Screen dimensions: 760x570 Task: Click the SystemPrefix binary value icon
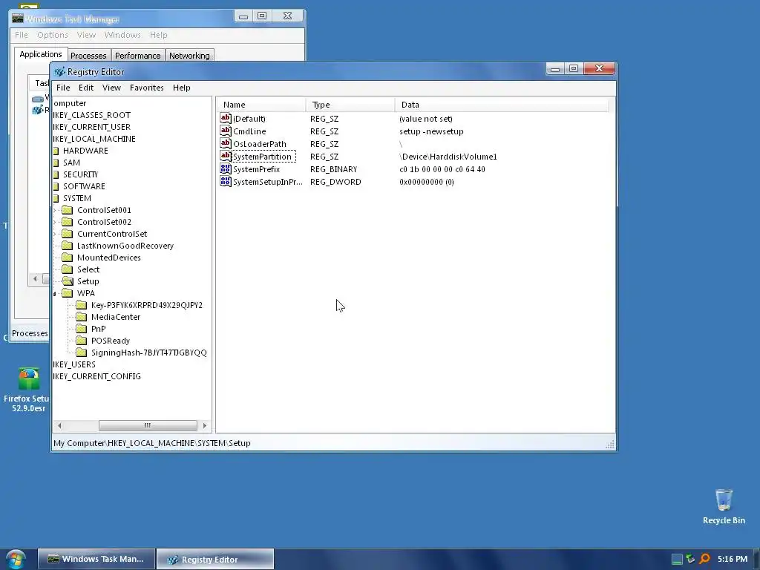click(x=226, y=168)
